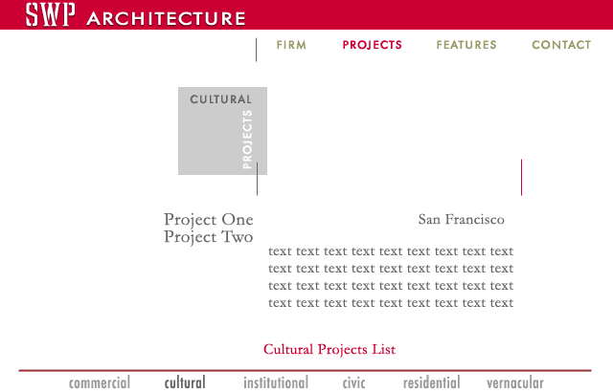Viewport: 613px width, 392px height.
Task: Select PROJECTS in the top navigation
Action: click(373, 45)
